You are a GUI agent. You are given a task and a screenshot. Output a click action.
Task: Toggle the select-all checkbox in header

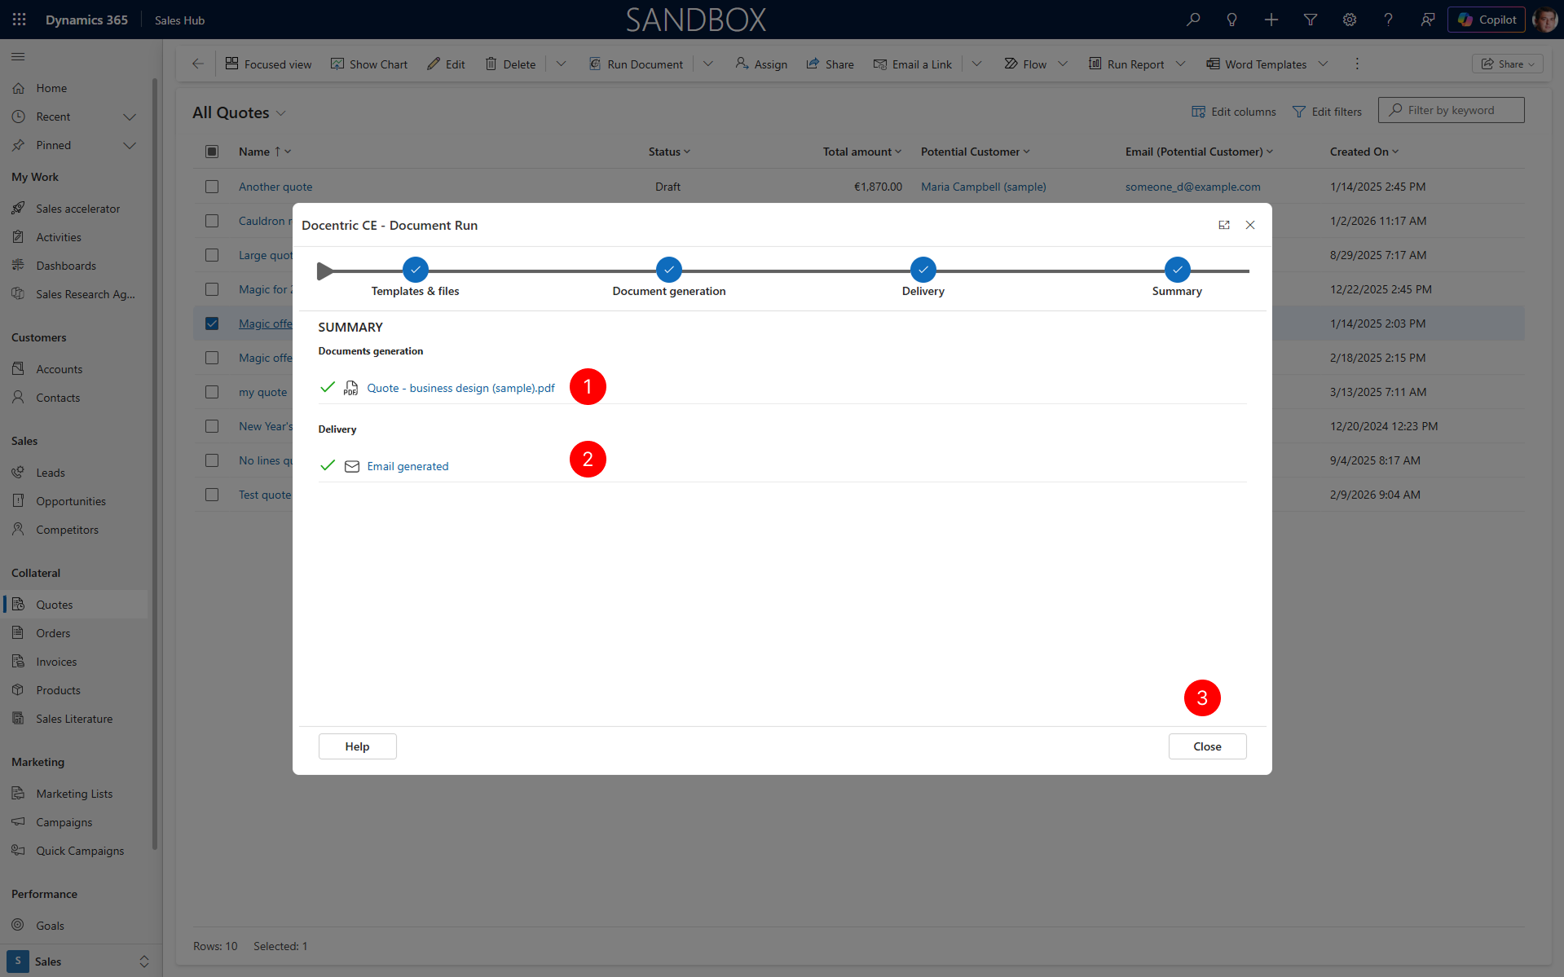point(212,152)
